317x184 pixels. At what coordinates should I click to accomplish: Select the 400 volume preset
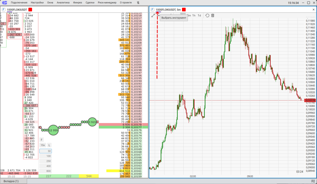(x=46, y=166)
